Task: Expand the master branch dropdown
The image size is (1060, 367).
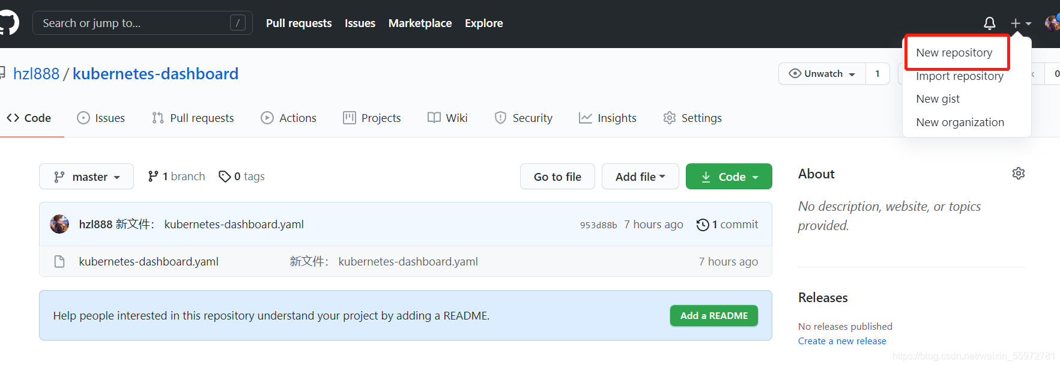Action: coord(86,177)
